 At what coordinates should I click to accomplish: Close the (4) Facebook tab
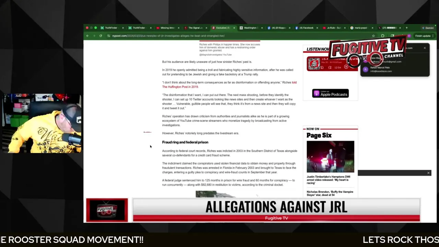317,28
